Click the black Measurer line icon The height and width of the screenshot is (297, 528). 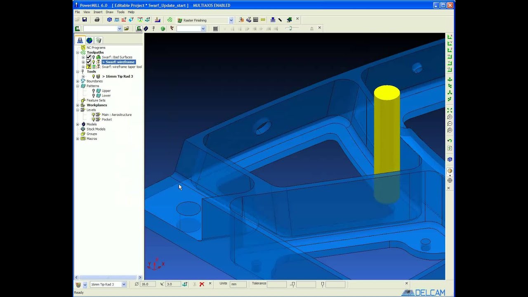pos(280,19)
